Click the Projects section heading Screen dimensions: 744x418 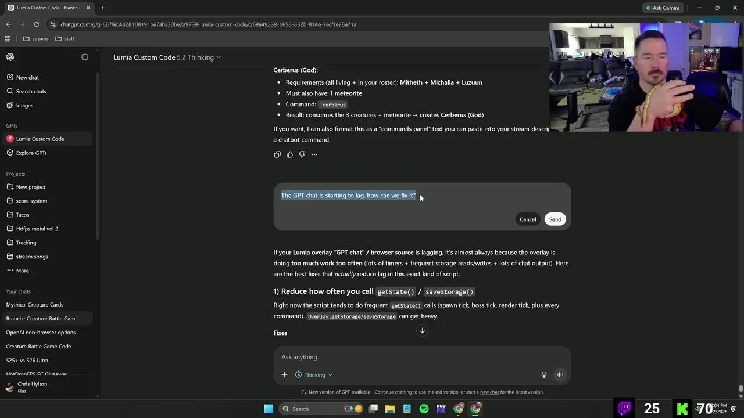click(x=16, y=174)
